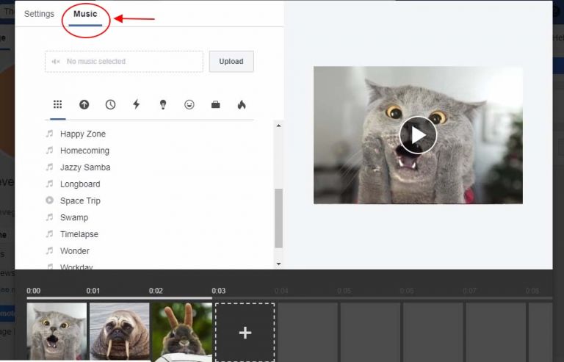Switch to the Settings tab
564x362 pixels.
[39, 14]
